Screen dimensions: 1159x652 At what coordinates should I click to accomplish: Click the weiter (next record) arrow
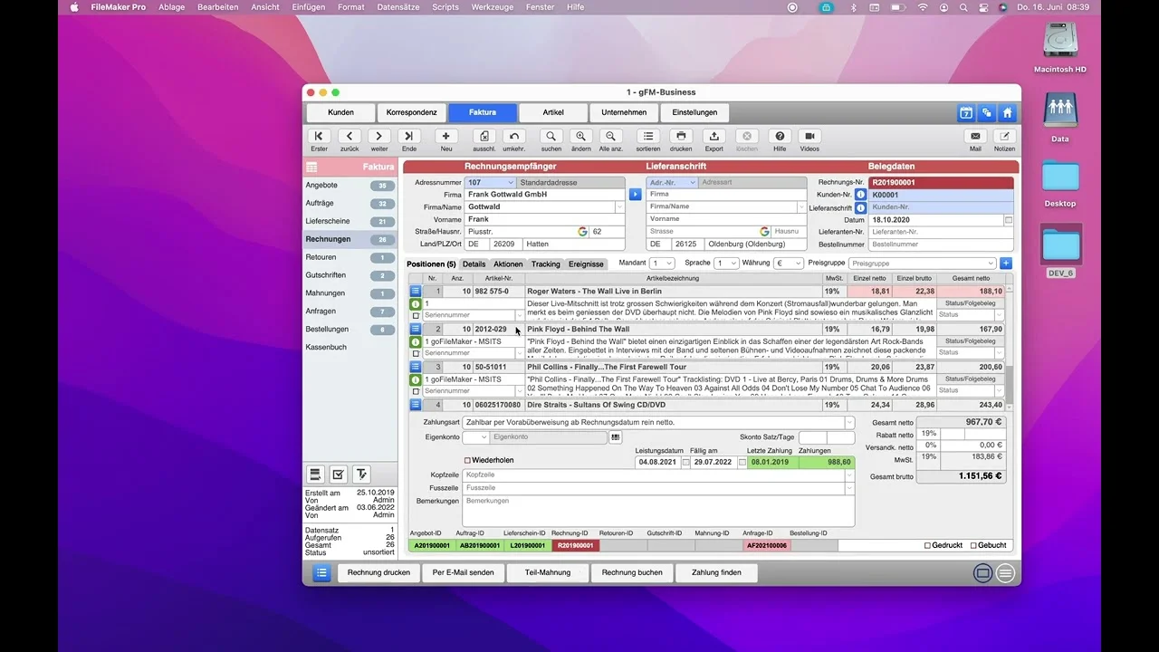tap(379, 136)
